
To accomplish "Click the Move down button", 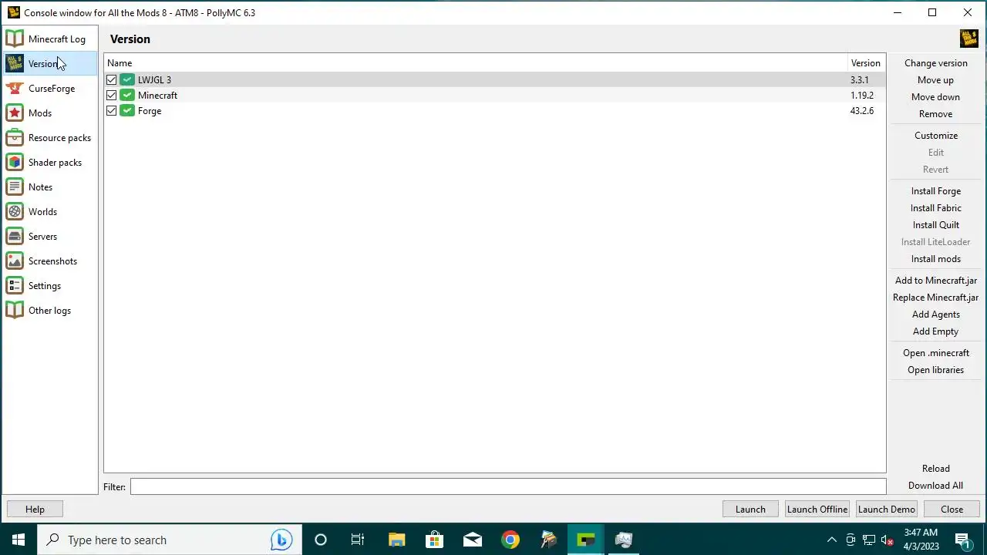I will (935, 97).
